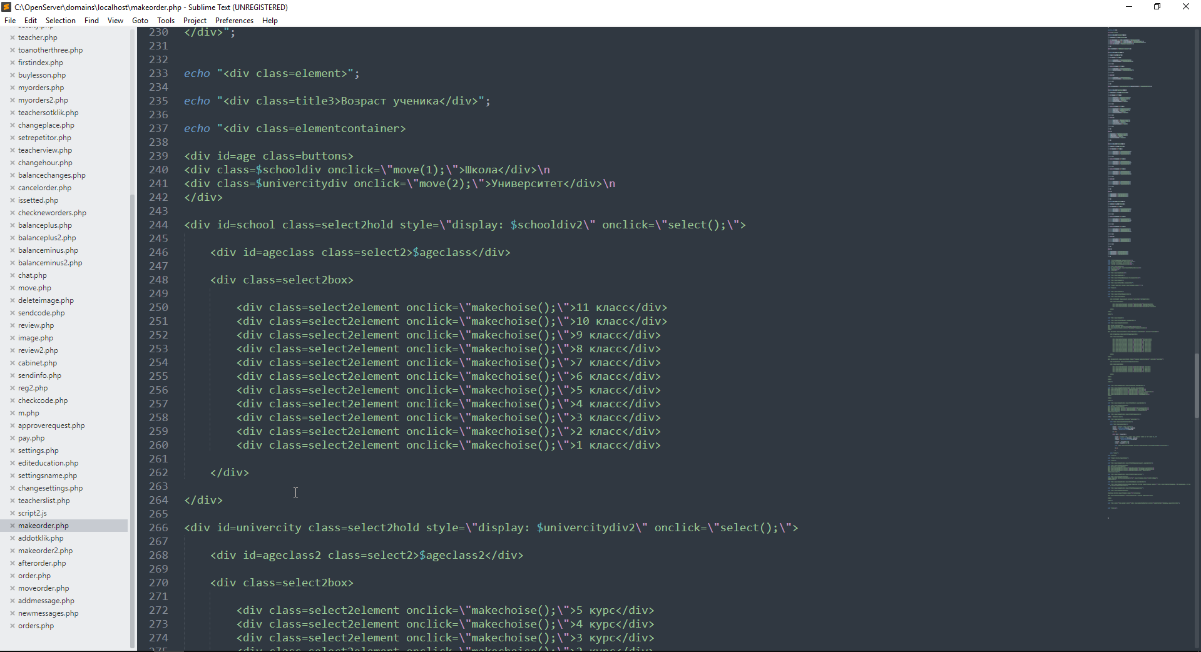Image resolution: width=1201 pixels, height=652 pixels.
Task: Select settingsname.php in open files
Action: coord(48,476)
